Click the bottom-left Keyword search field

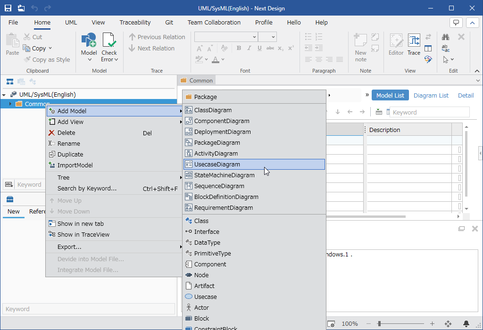click(x=89, y=309)
